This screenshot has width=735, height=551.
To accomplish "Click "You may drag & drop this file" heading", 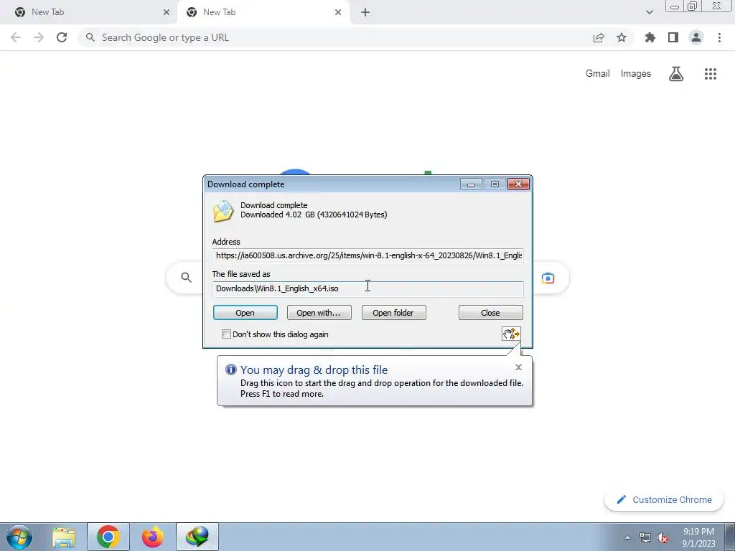I will 314,369.
